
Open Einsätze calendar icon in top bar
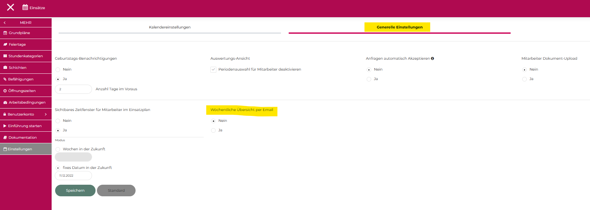[x=25, y=7]
